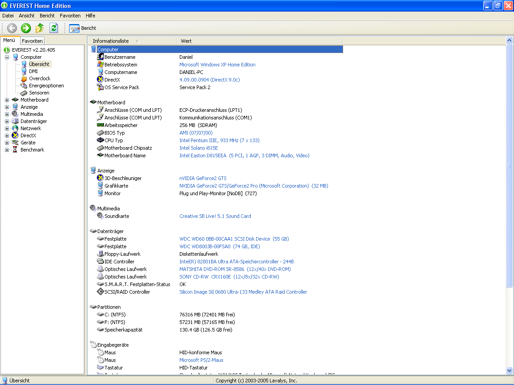The height and width of the screenshot is (385, 514).
Task: Open the Ansicht menu
Action: (27, 16)
